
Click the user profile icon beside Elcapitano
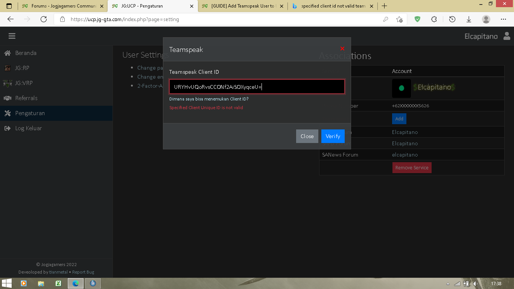coord(506,36)
